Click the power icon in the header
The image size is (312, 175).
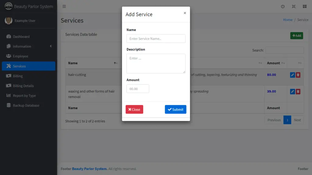(x=282, y=6)
